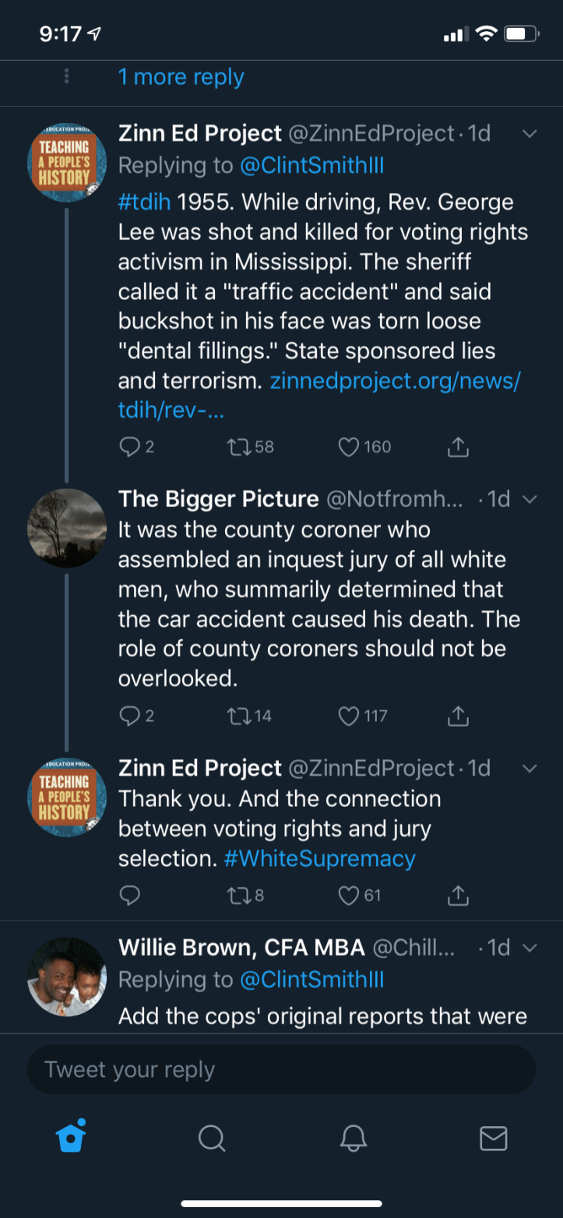Image resolution: width=563 pixels, height=1218 pixels.
Task: Open Willie Brown's profile picture
Action: [x=66, y=976]
